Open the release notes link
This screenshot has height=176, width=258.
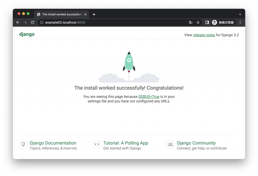coord(204,35)
